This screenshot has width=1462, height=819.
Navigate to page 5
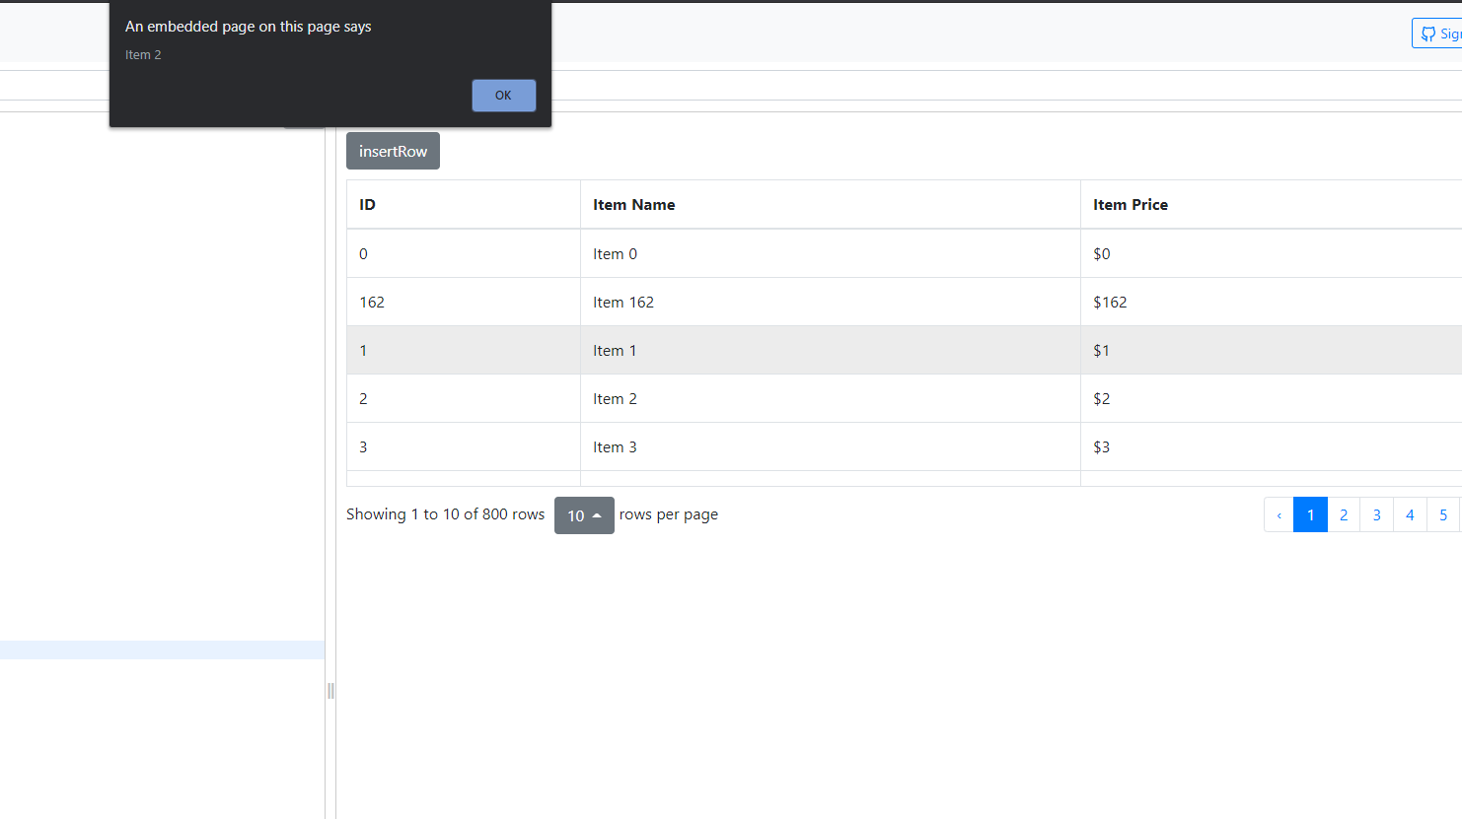(x=1443, y=514)
